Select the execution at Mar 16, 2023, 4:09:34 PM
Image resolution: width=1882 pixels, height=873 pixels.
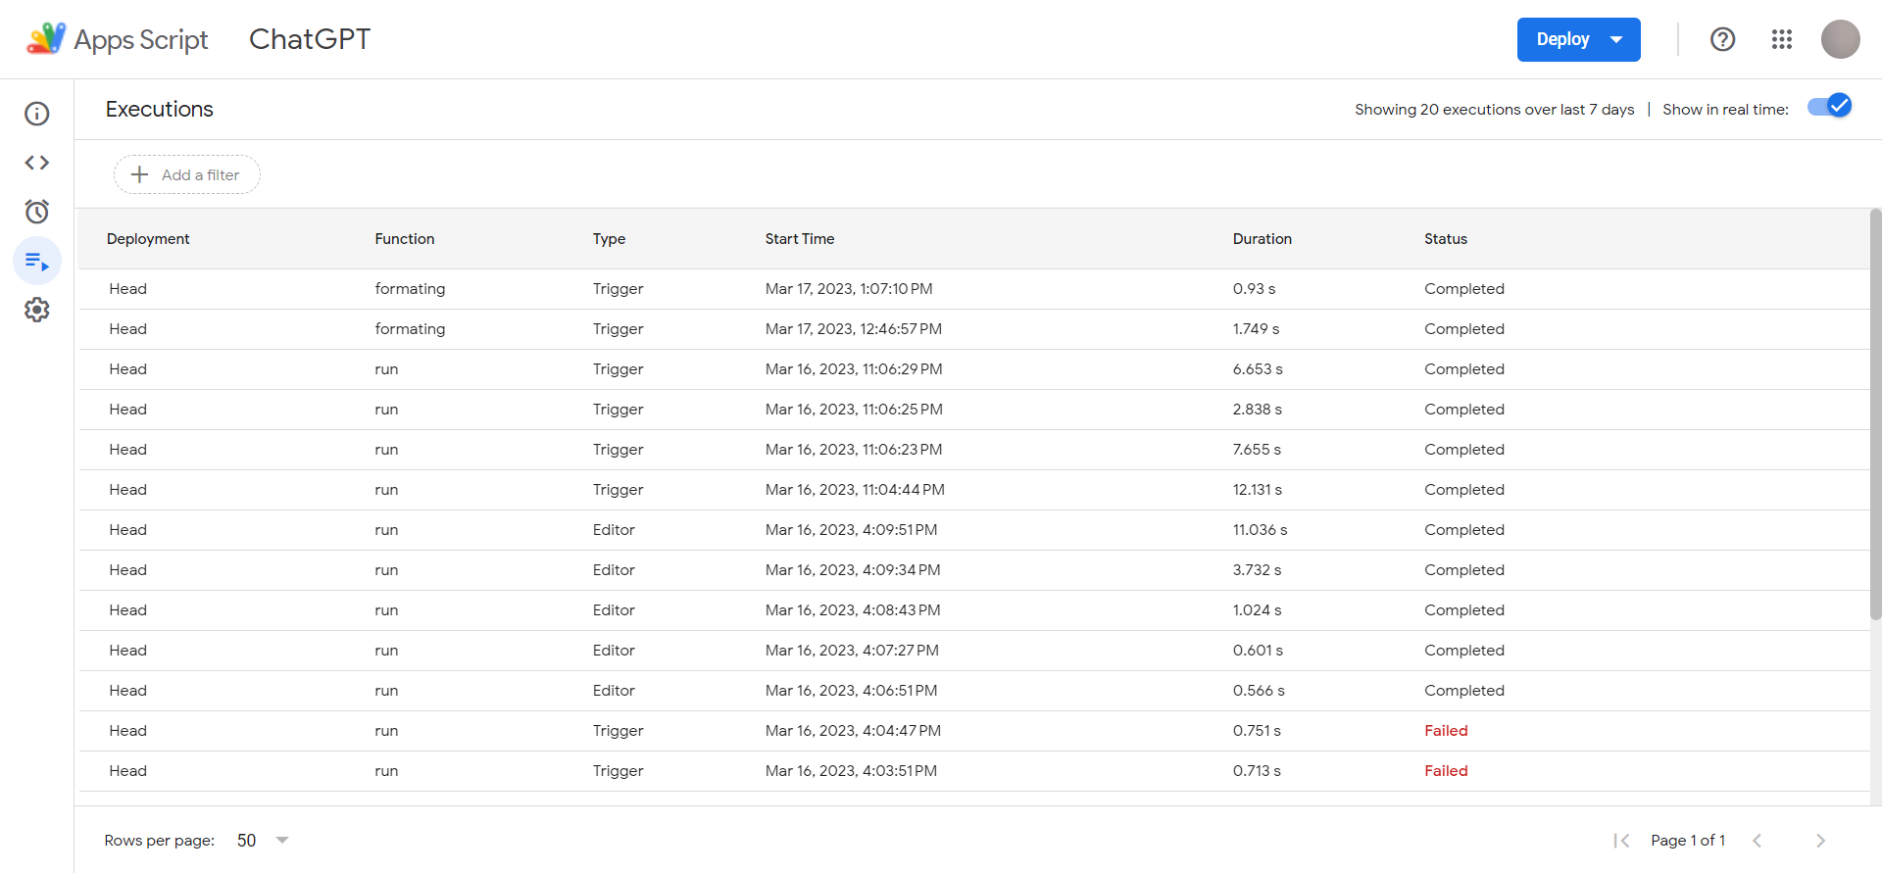pyautogui.click(x=972, y=570)
